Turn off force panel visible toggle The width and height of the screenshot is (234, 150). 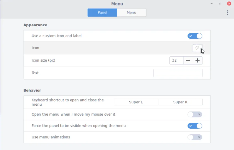[x=195, y=126]
